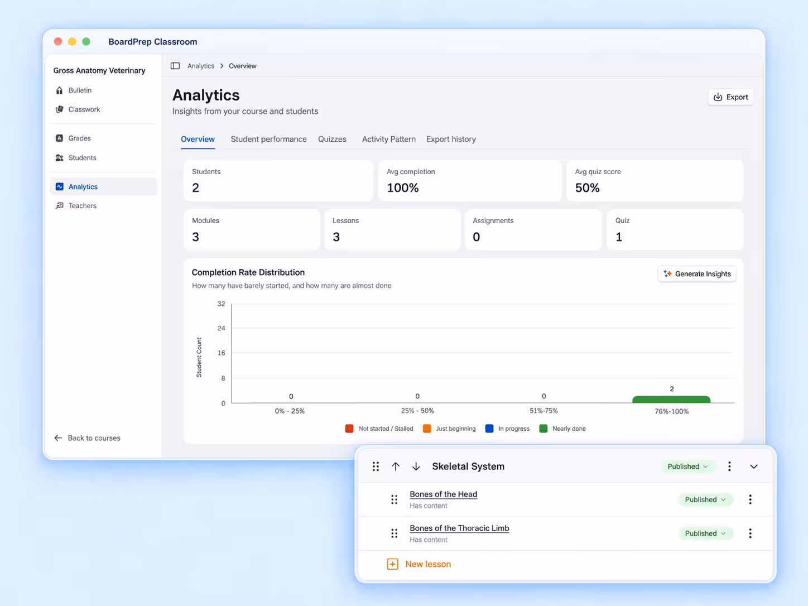Click the In progress legend swatch

point(489,429)
